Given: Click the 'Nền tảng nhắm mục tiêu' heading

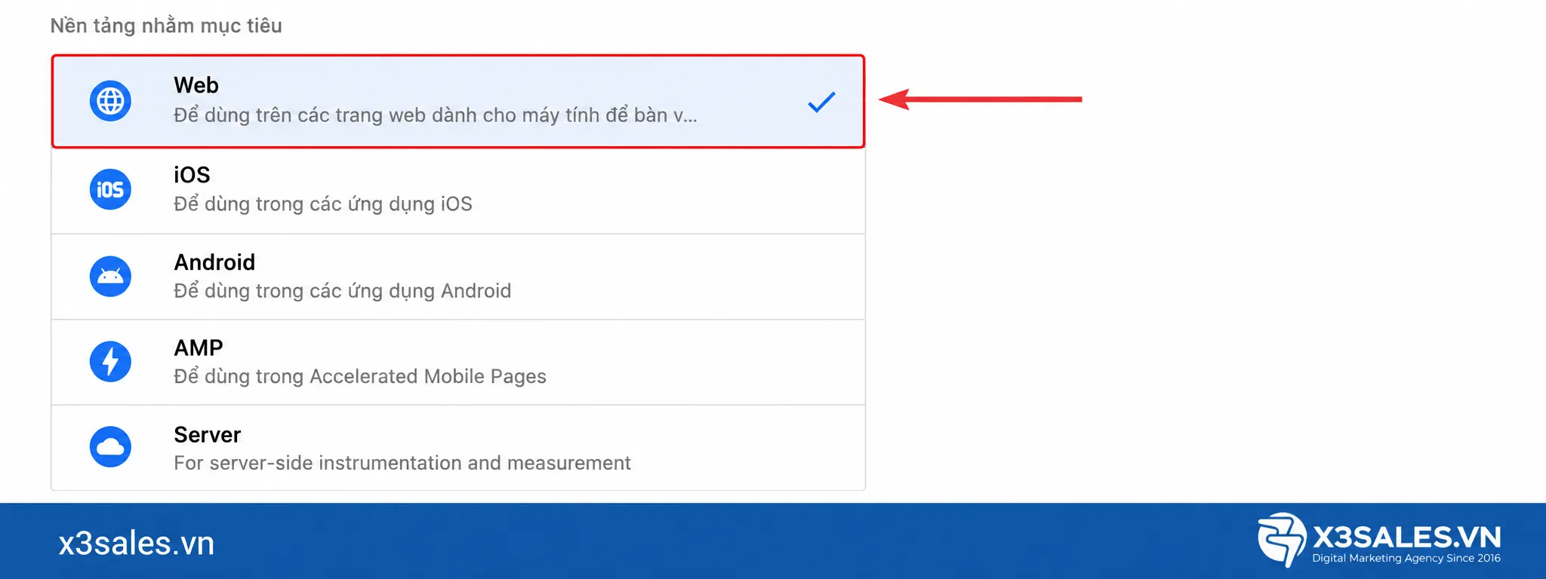Looking at the screenshot, I should coord(166,26).
